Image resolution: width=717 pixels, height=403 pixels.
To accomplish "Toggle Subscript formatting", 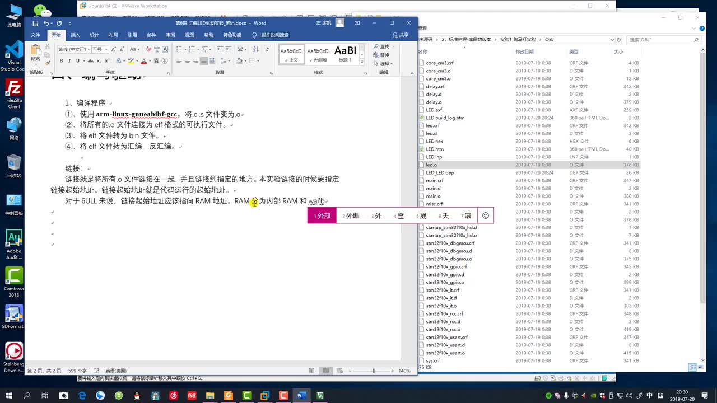I will (x=98, y=60).
